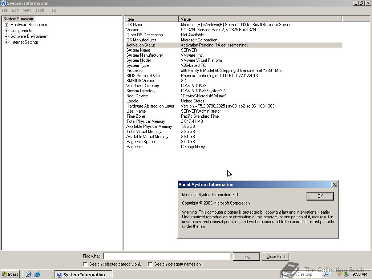Select Software Environment tree label
Screen dimensions: 372x279
[x=29, y=36]
